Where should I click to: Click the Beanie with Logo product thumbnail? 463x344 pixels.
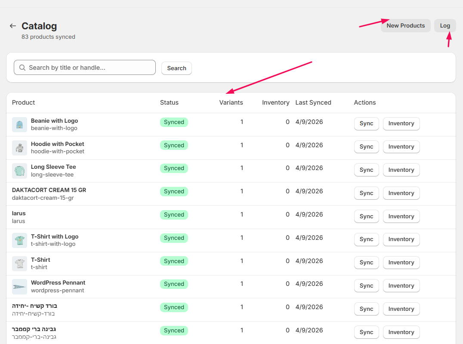pos(19,124)
